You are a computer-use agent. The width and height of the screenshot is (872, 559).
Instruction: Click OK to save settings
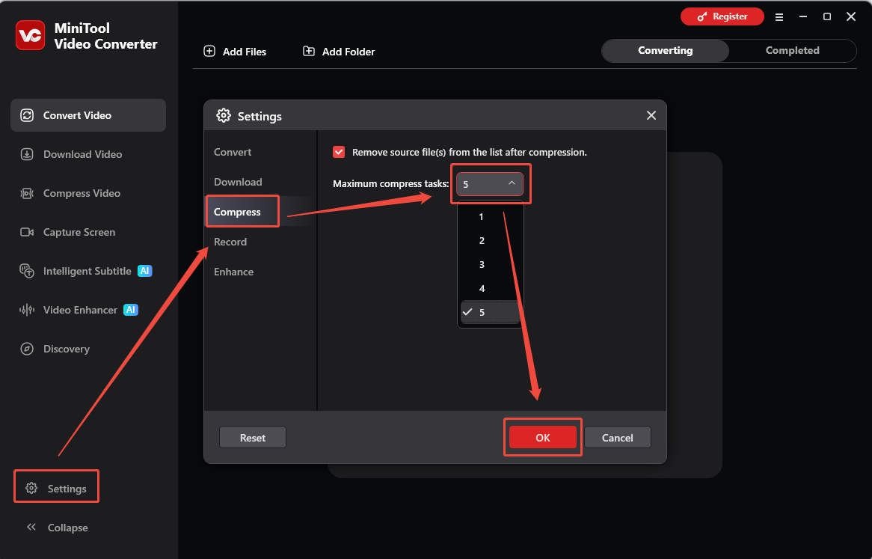click(543, 437)
